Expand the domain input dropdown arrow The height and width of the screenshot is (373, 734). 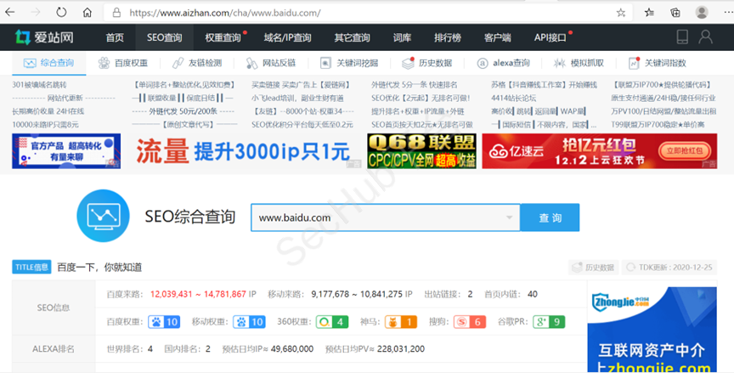pos(508,218)
